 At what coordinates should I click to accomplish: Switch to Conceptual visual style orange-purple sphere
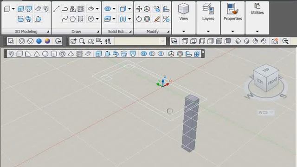pos(47,41)
